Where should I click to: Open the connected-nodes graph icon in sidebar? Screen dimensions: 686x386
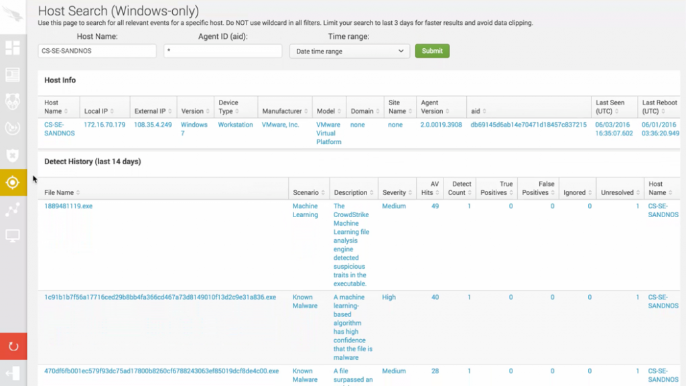pos(12,209)
